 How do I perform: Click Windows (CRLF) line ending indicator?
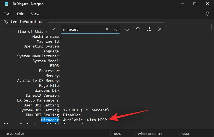149,134
